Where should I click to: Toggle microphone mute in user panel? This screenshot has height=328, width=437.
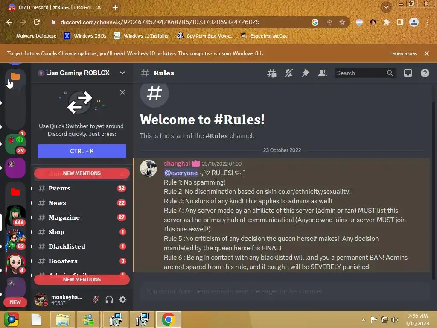coord(96,299)
